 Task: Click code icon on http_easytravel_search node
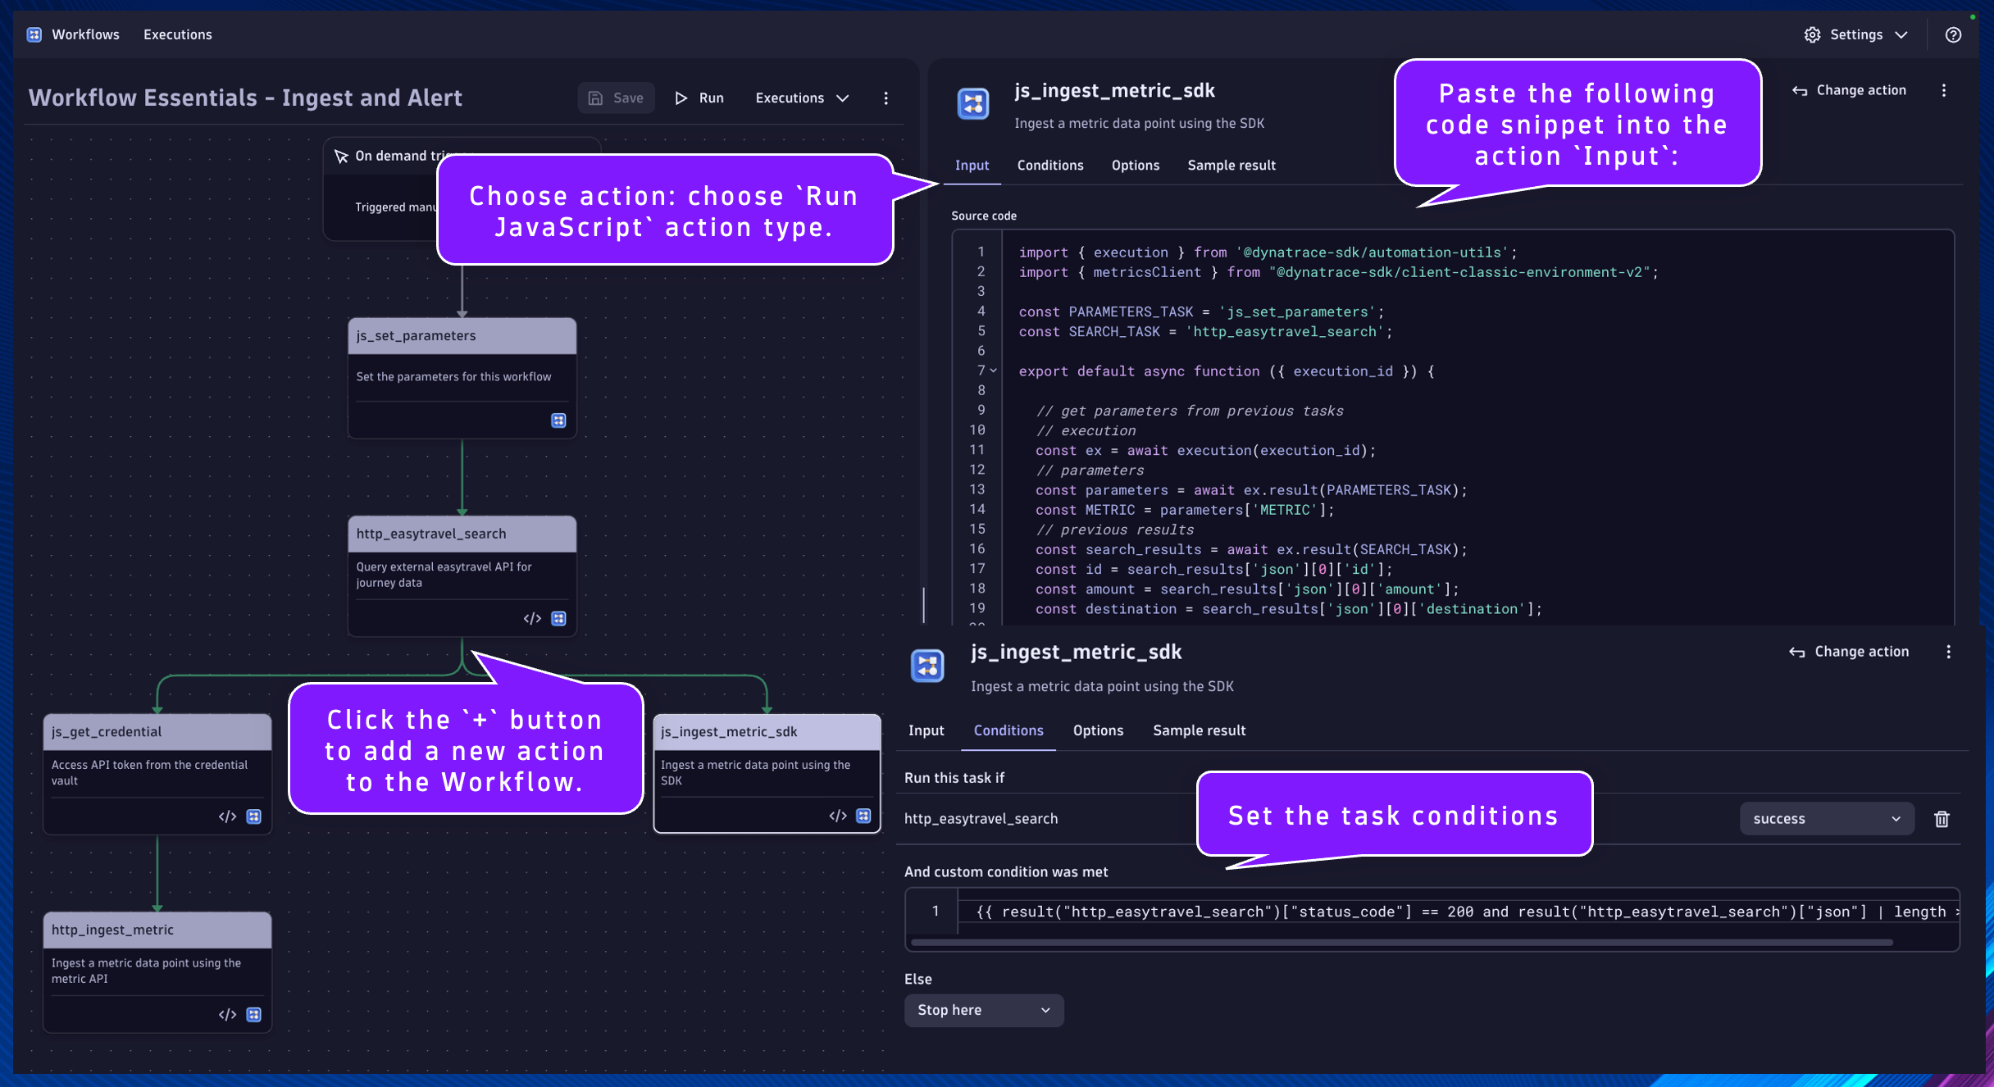click(x=532, y=618)
